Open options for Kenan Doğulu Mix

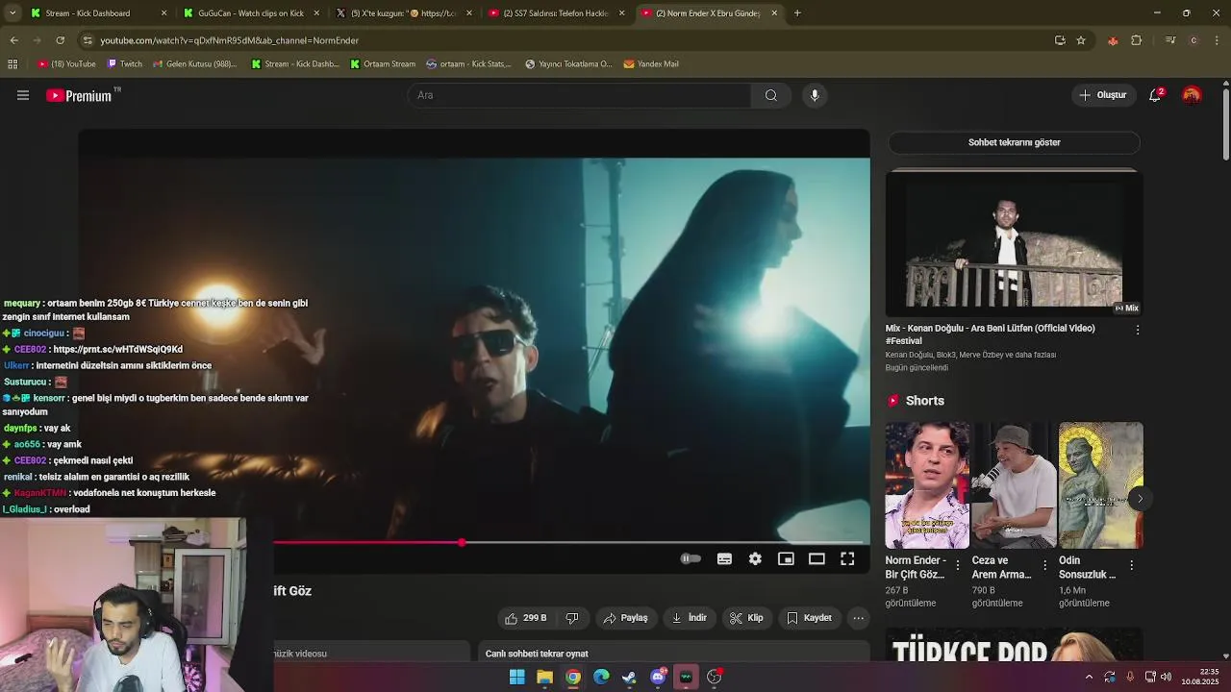click(x=1137, y=330)
